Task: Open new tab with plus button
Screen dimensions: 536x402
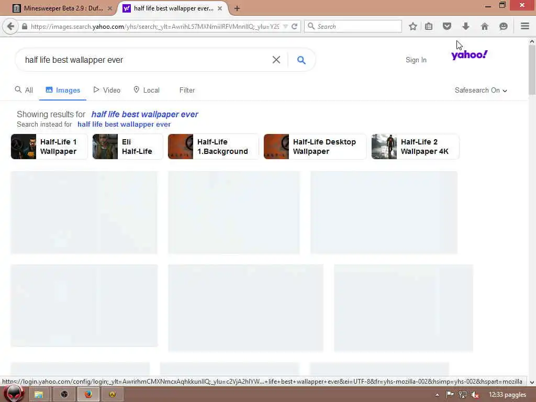Action: tap(237, 8)
